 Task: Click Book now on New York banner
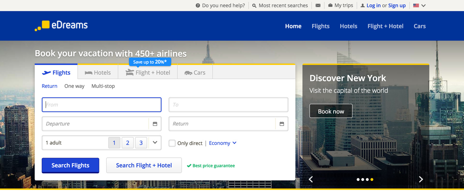[x=331, y=111]
